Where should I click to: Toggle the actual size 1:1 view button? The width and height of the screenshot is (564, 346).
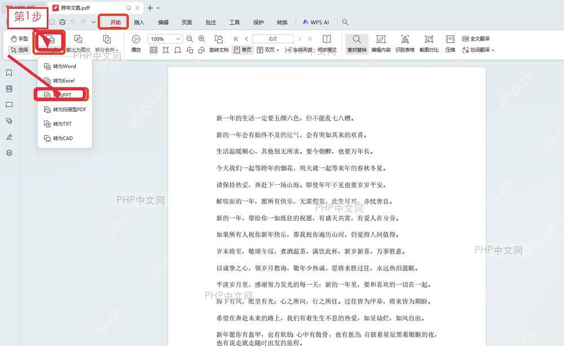pos(153,50)
